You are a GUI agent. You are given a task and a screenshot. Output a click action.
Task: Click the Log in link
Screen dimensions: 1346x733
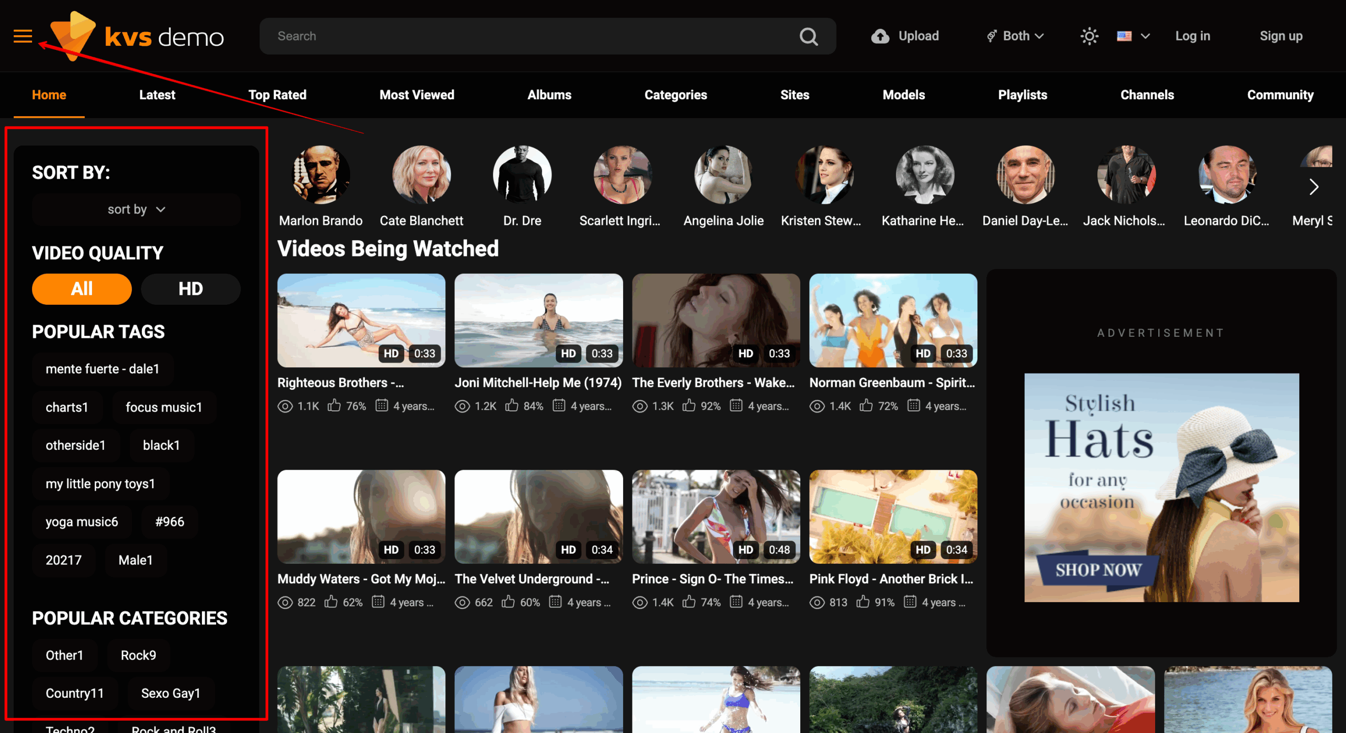tap(1192, 36)
